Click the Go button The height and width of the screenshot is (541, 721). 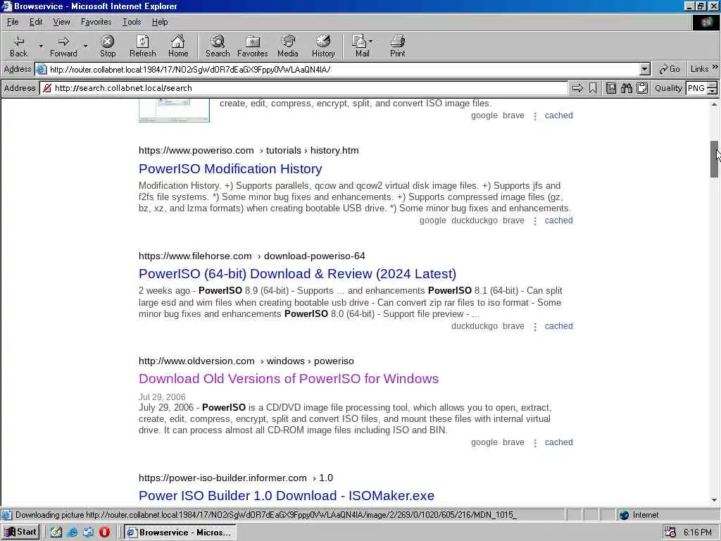coord(669,70)
